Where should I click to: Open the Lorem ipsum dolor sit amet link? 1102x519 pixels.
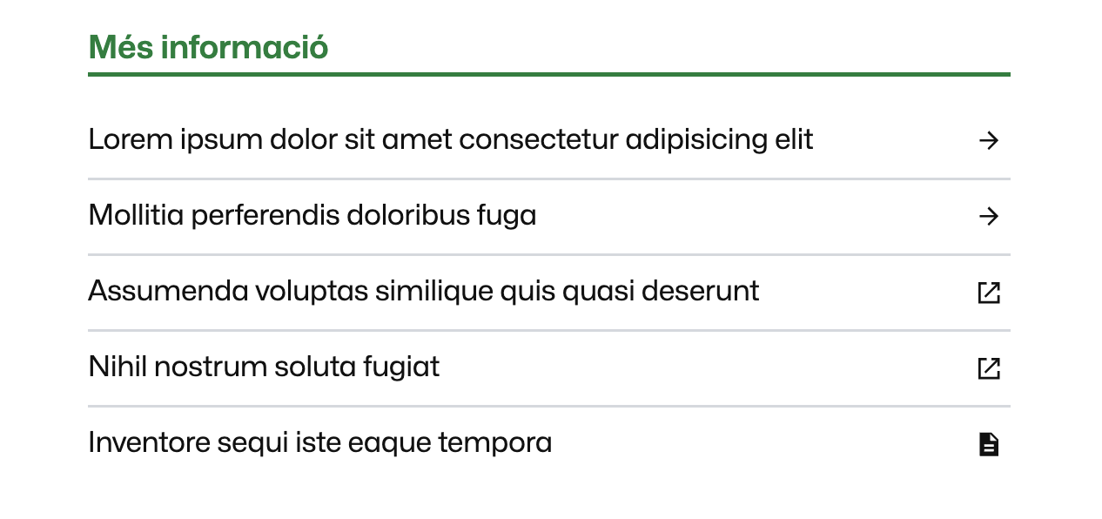coord(449,138)
